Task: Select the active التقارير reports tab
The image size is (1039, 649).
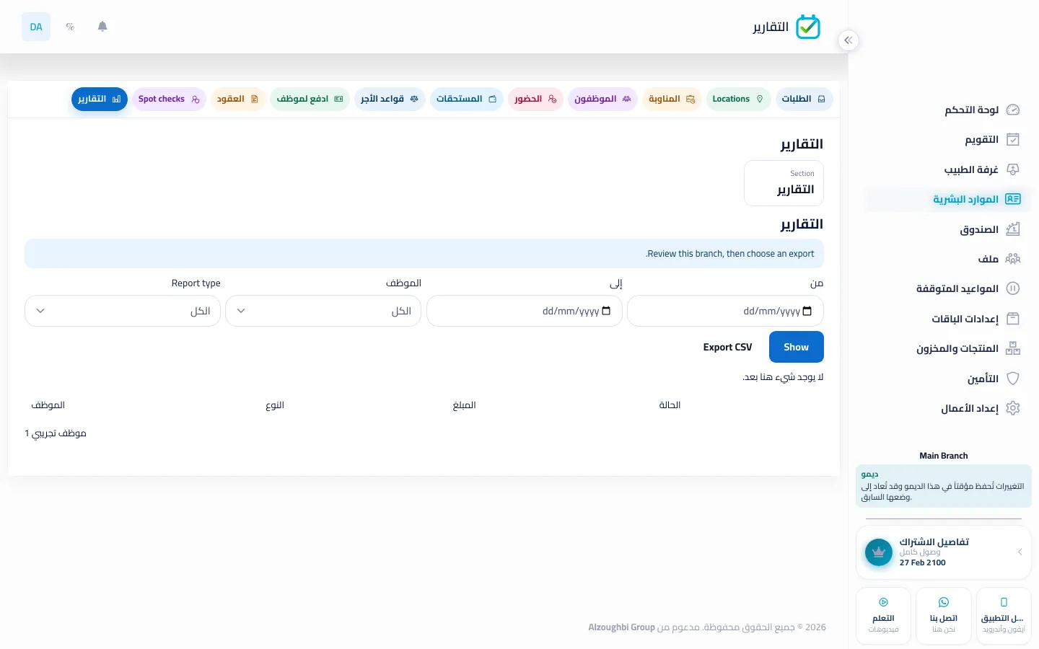Action: click(100, 99)
